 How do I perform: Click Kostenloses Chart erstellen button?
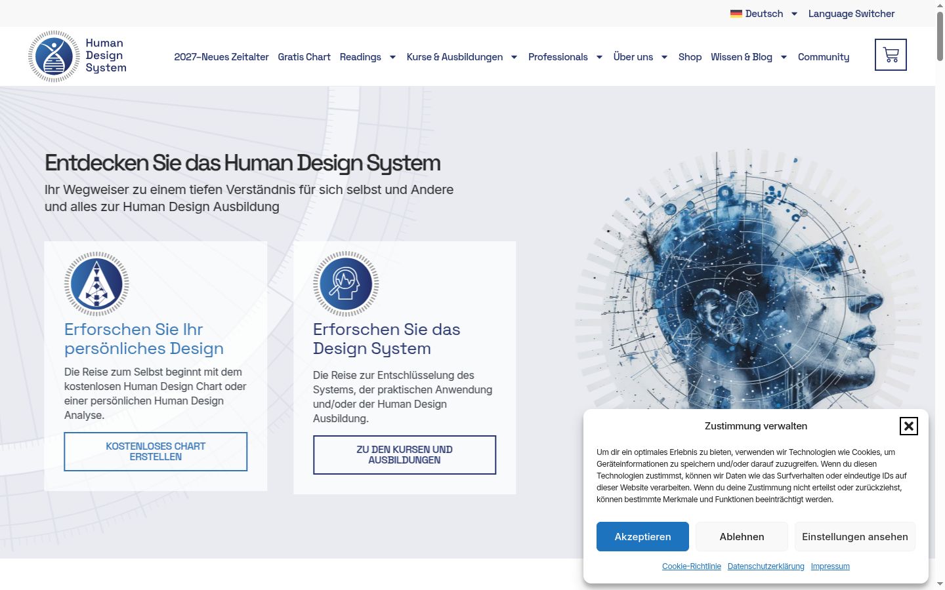click(x=156, y=452)
